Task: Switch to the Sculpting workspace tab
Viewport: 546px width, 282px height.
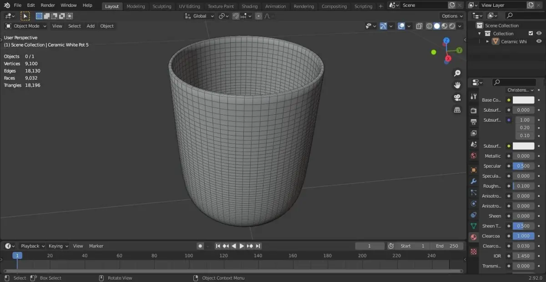Action: [162, 6]
